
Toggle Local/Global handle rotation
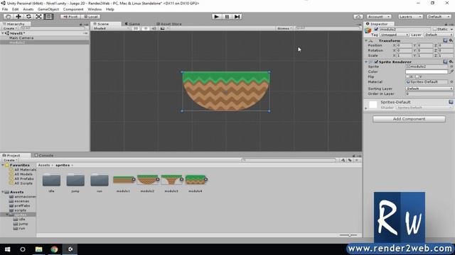coord(91,17)
